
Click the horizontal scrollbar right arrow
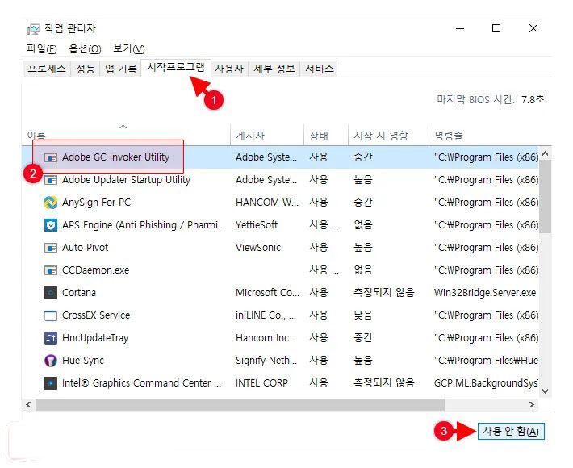(532, 404)
